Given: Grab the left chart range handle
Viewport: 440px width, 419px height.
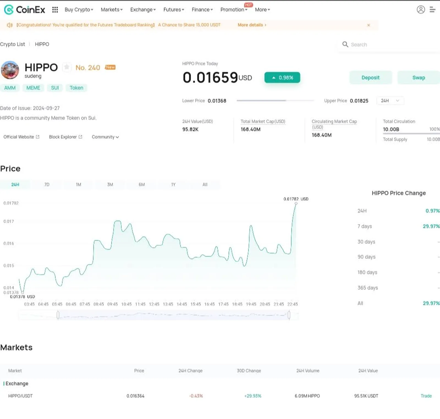Looking at the screenshot, I should click(58, 315).
